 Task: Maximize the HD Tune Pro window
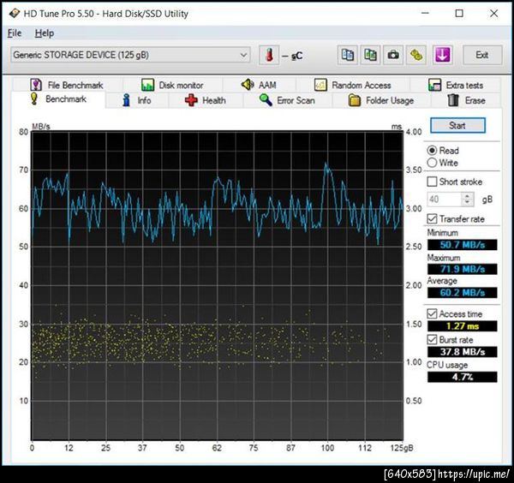click(459, 14)
